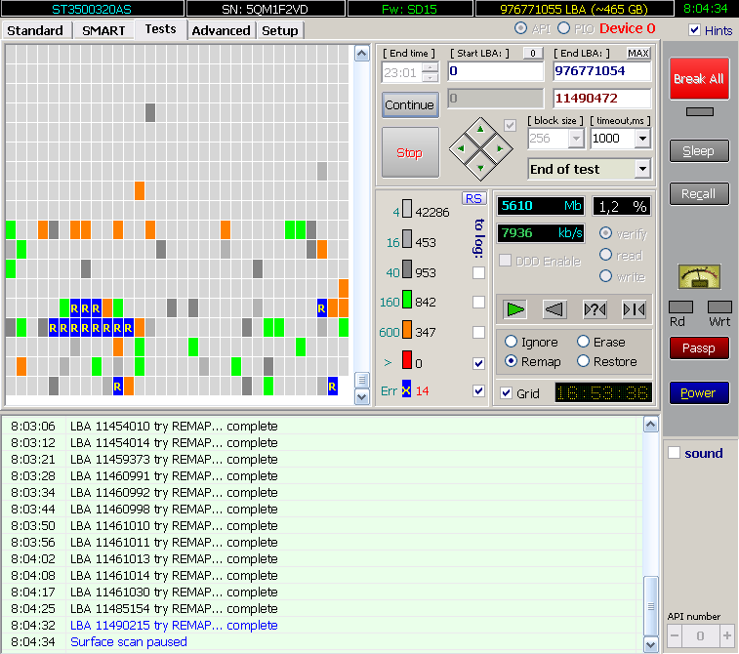739x654 pixels.
Task: Click the 0 button near Start LBA
Action: click(533, 54)
